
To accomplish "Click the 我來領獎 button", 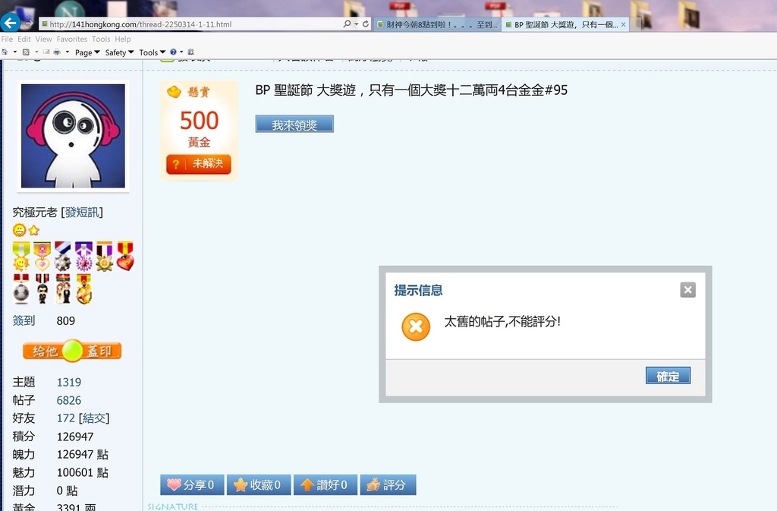I will point(294,122).
